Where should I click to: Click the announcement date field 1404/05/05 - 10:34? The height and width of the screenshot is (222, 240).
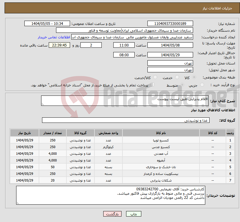click(x=47, y=24)
